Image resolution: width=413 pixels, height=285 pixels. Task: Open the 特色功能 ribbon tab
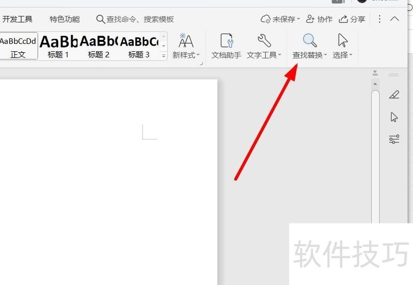point(65,19)
